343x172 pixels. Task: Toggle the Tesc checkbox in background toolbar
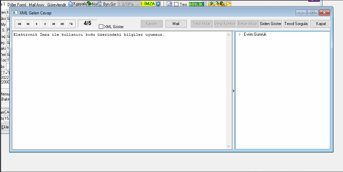pyautogui.click(x=176, y=4)
